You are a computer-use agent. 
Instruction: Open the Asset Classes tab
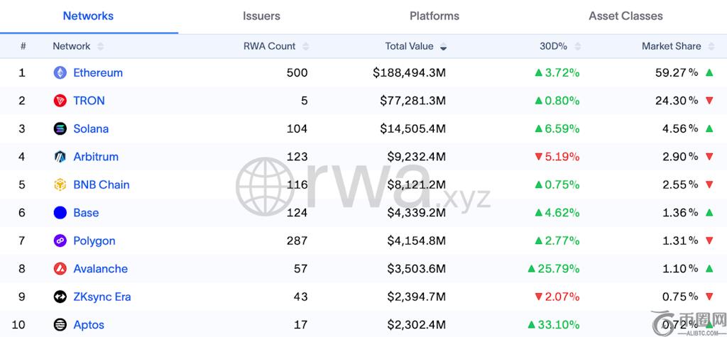point(625,16)
